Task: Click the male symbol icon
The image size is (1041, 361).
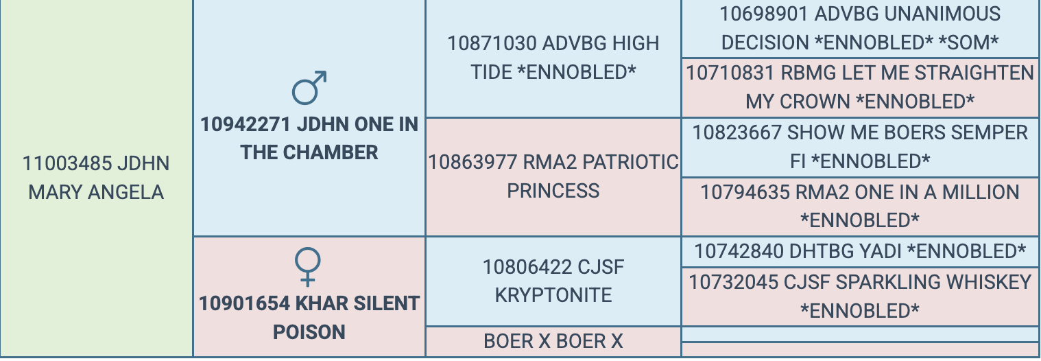Action: (309, 87)
